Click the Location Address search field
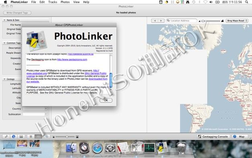 pyautogui.click(x=182, y=21)
